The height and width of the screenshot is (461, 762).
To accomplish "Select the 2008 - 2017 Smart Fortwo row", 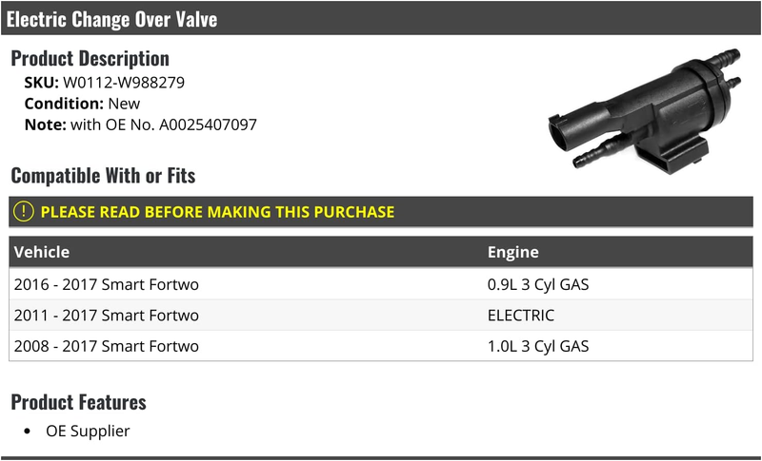I will click(380, 346).
